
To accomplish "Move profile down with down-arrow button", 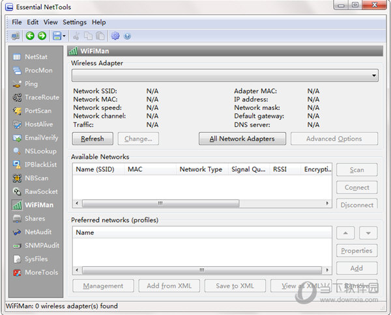I will 368,233.
